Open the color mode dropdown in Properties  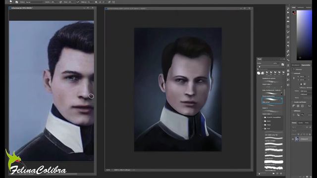coord(306,91)
